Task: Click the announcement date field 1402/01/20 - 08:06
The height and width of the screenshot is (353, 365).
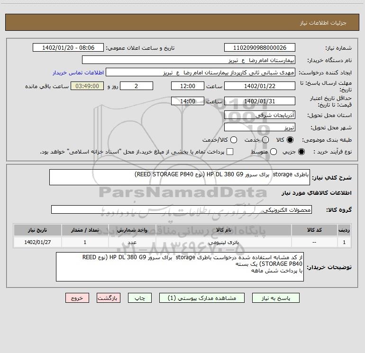Action: coord(68,47)
